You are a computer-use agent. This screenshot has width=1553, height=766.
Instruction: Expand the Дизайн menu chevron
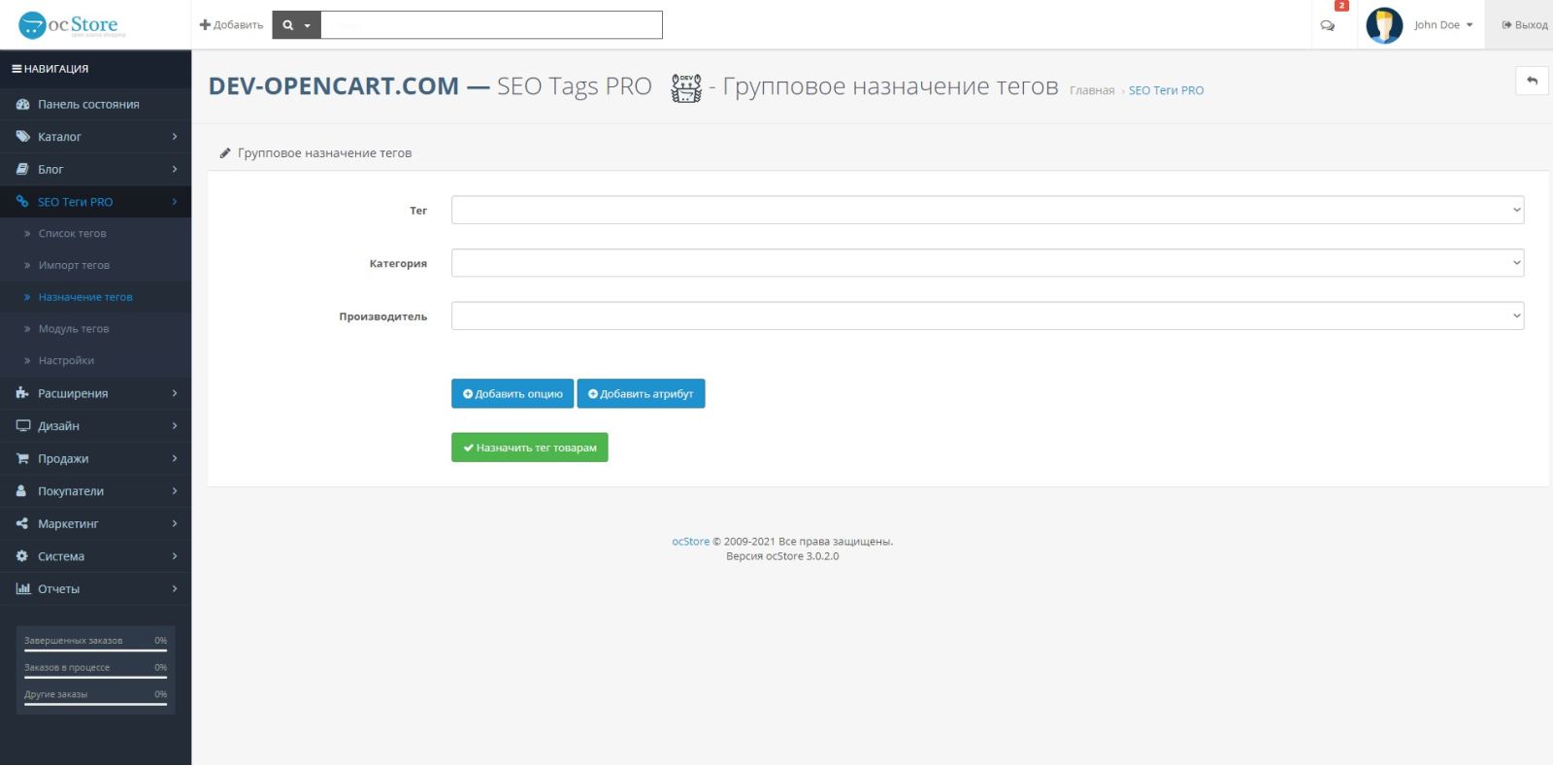pyautogui.click(x=175, y=426)
